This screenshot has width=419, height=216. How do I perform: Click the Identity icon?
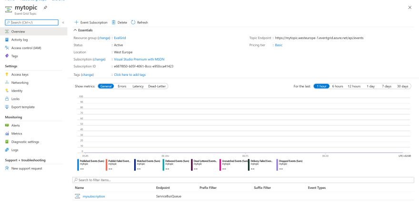tap(7, 91)
